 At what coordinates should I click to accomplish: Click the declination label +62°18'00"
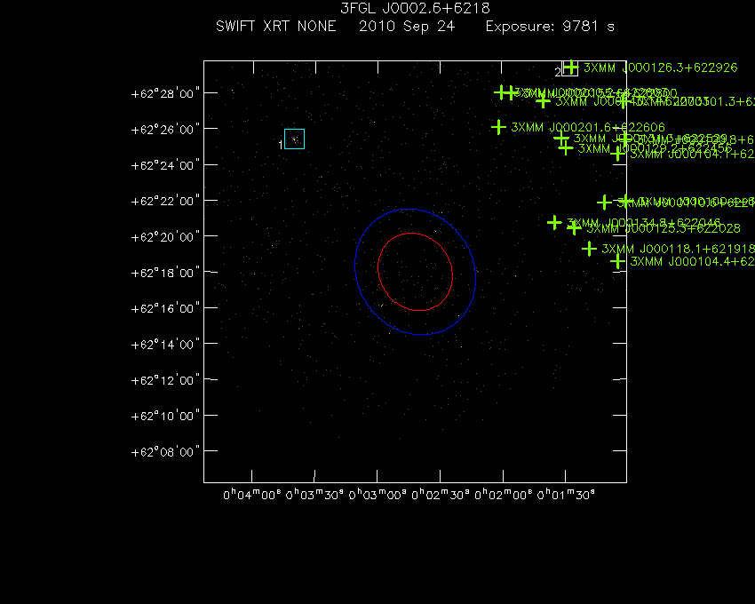[165, 273]
